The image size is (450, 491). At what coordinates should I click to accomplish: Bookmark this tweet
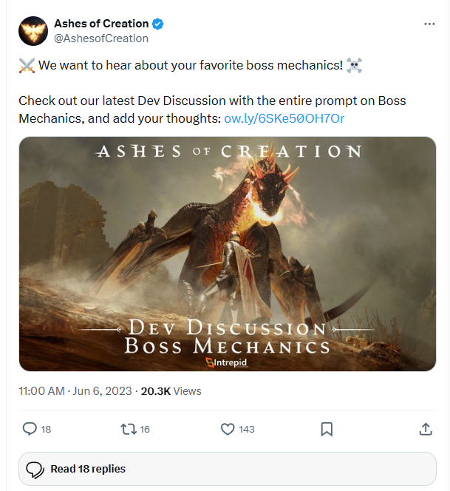(x=327, y=429)
